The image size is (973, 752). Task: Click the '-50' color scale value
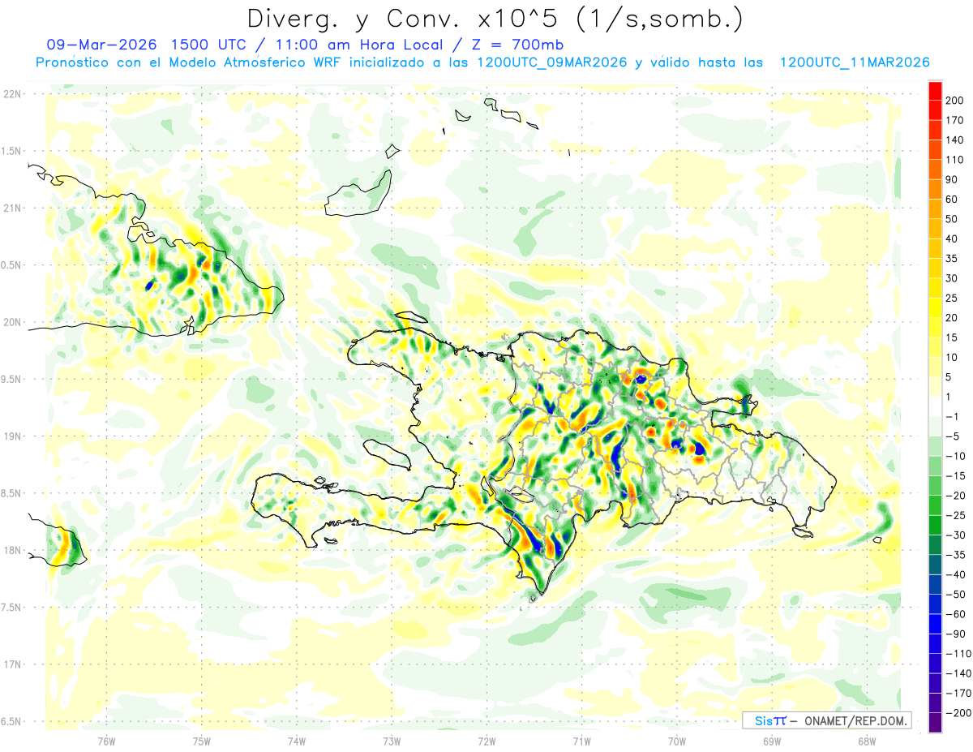(x=955, y=595)
